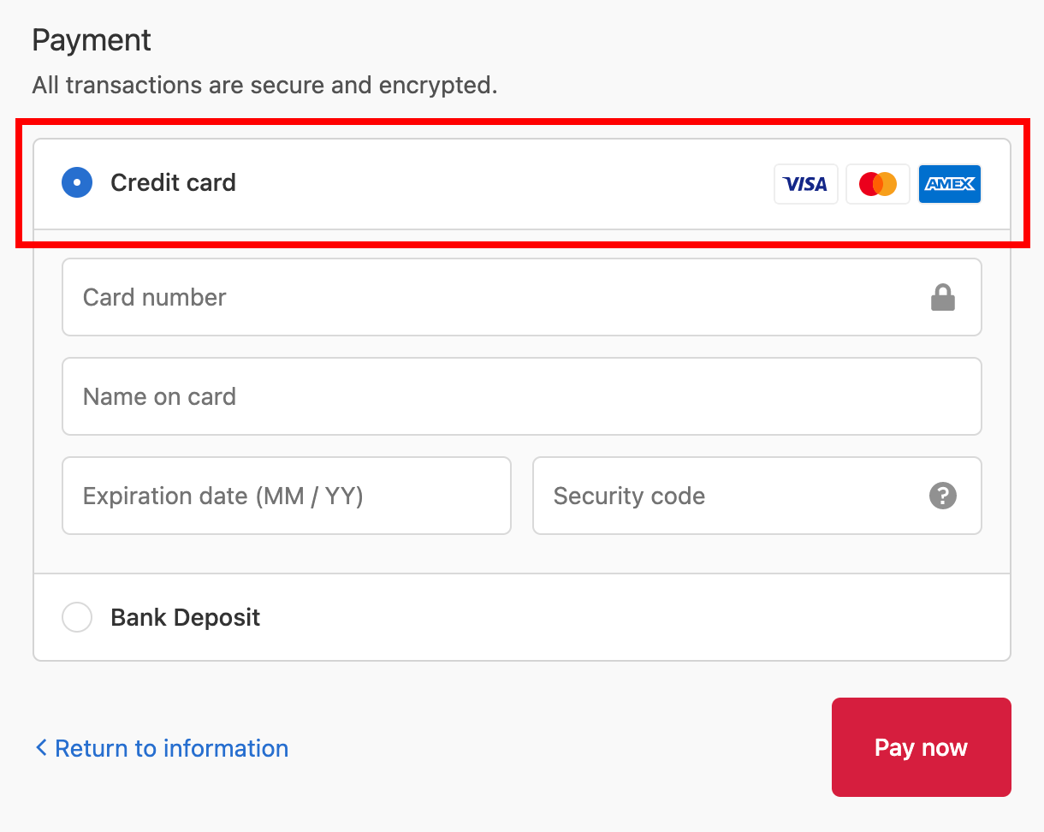Collapse the Credit card payment section
Viewport: 1044px width, 832px height.
[171, 182]
